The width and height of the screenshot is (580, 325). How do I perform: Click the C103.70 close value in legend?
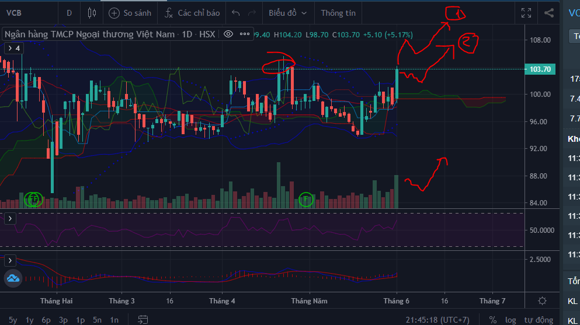(x=346, y=34)
